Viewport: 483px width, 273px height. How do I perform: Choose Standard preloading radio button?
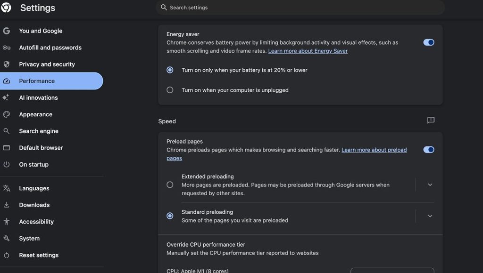(170, 216)
